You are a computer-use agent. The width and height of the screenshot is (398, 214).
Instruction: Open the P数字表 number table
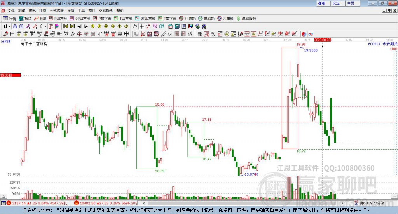pyautogui.click(x=102, y=19)
